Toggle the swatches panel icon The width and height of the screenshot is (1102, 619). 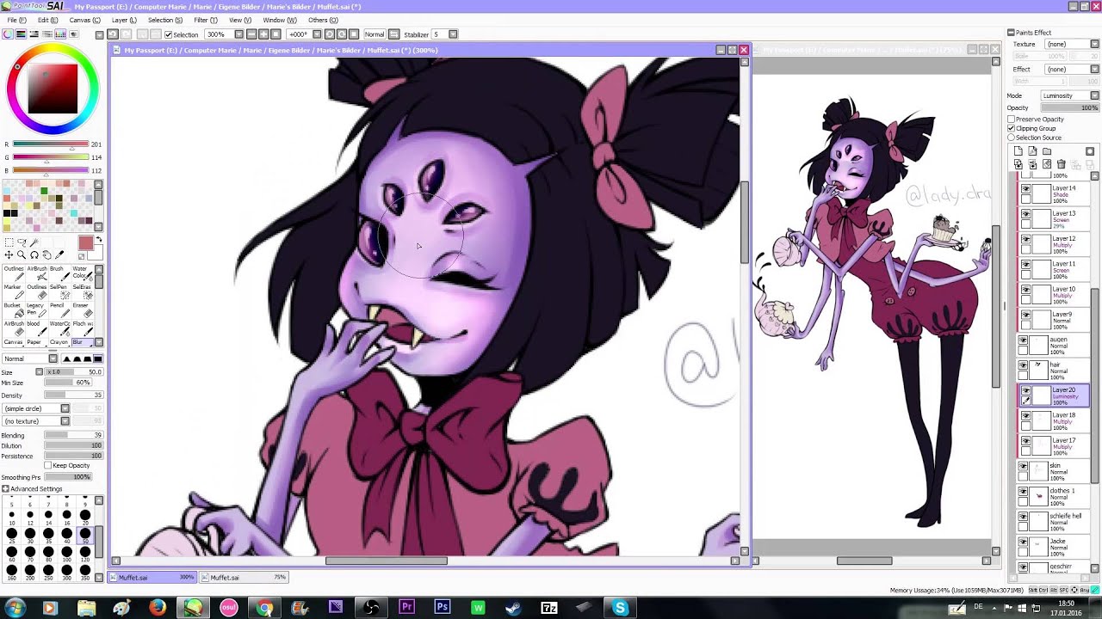pos(60,34)
